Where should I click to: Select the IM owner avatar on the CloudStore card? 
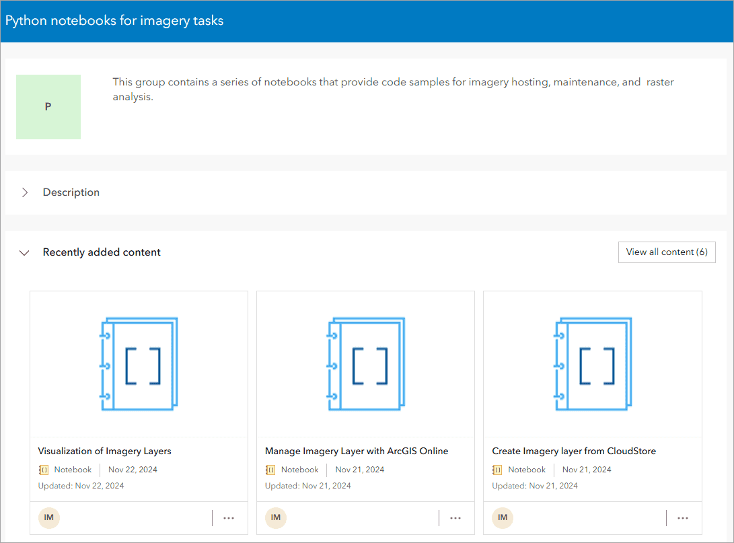tap(502, 518)
